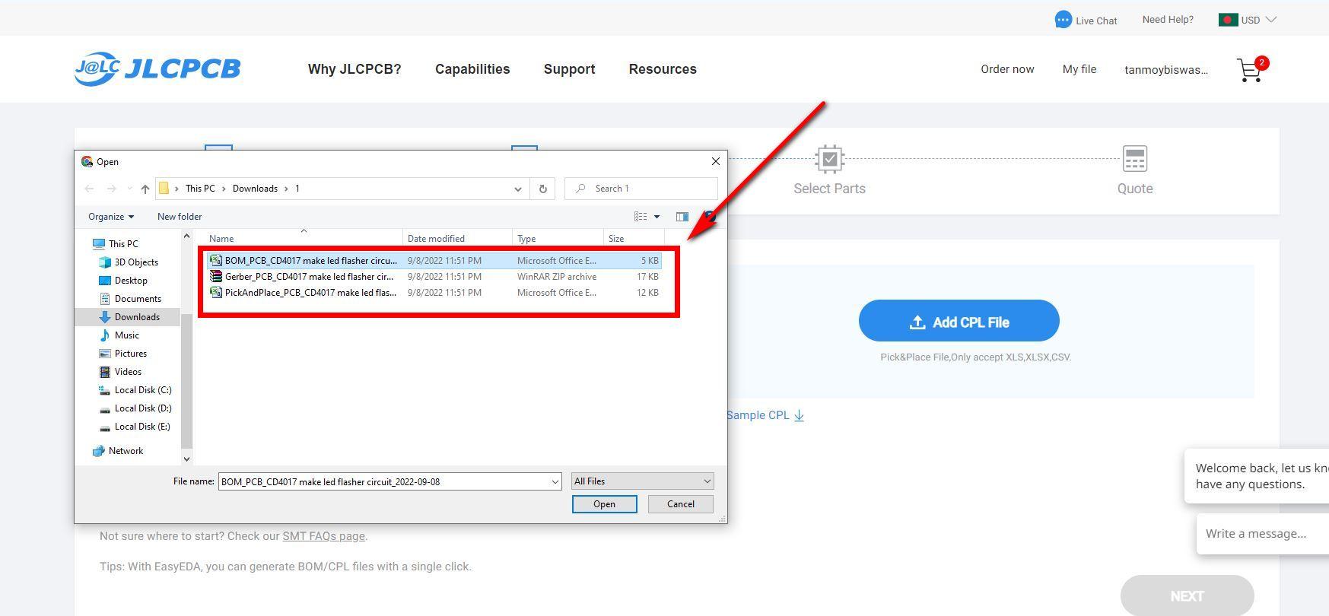Viewport: 1329px width, 616px height.
Task: Click the Open button in dialog
Action: tap(604, 504)
